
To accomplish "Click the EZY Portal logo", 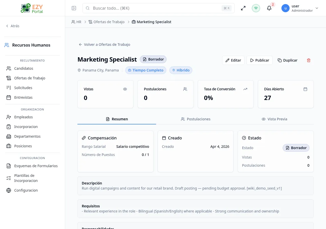I will point(32,8).
